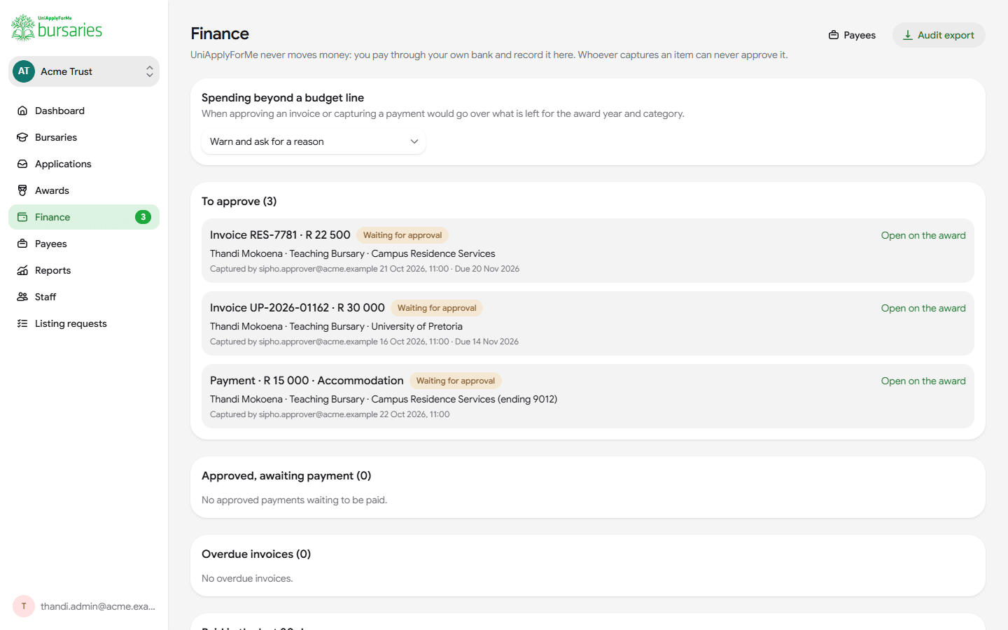Open the budget line overspend dropdown
The image size is (1008, 630).
[x=314, y=141]
